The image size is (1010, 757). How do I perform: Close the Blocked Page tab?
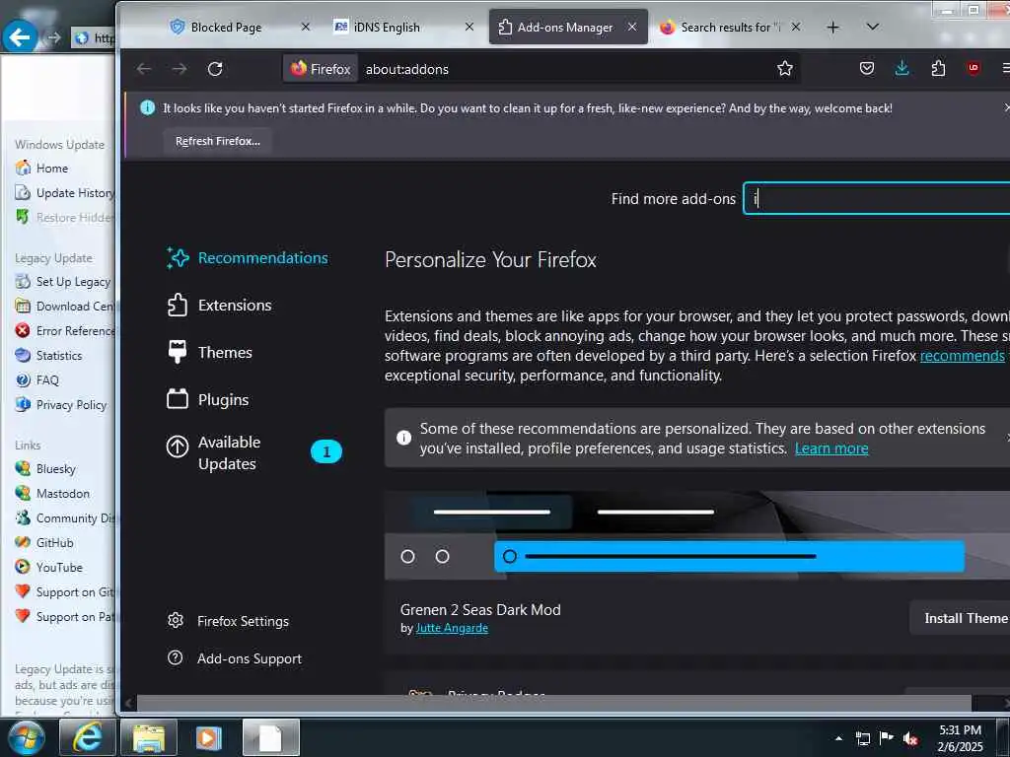click(x=306, y=27)
